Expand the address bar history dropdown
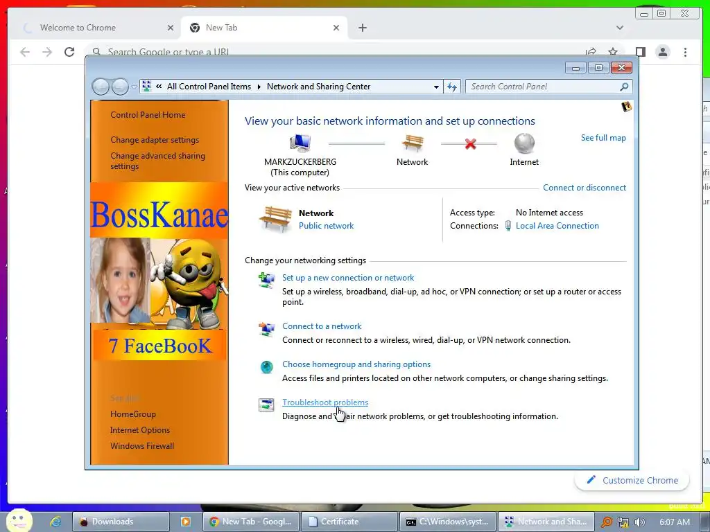The height and width of the screenshot is (532, 710). pyautogui.click(x=436, y=87)
